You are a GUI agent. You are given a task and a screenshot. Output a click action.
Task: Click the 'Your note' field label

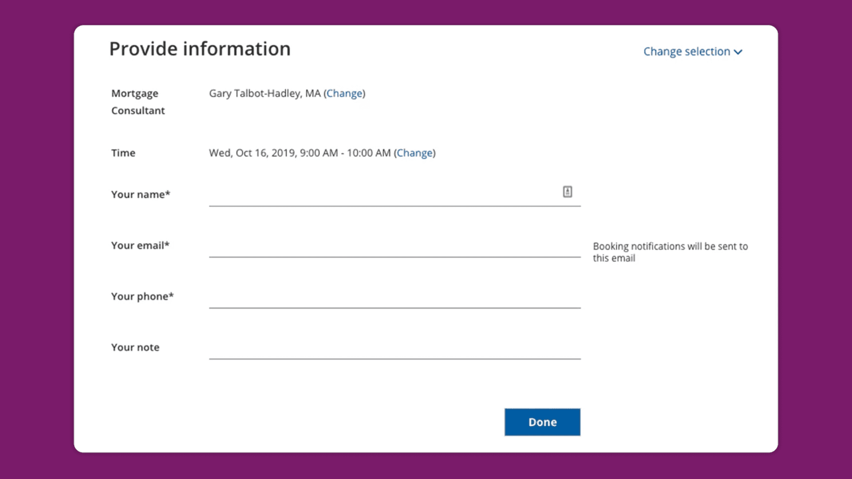point(135,347)
